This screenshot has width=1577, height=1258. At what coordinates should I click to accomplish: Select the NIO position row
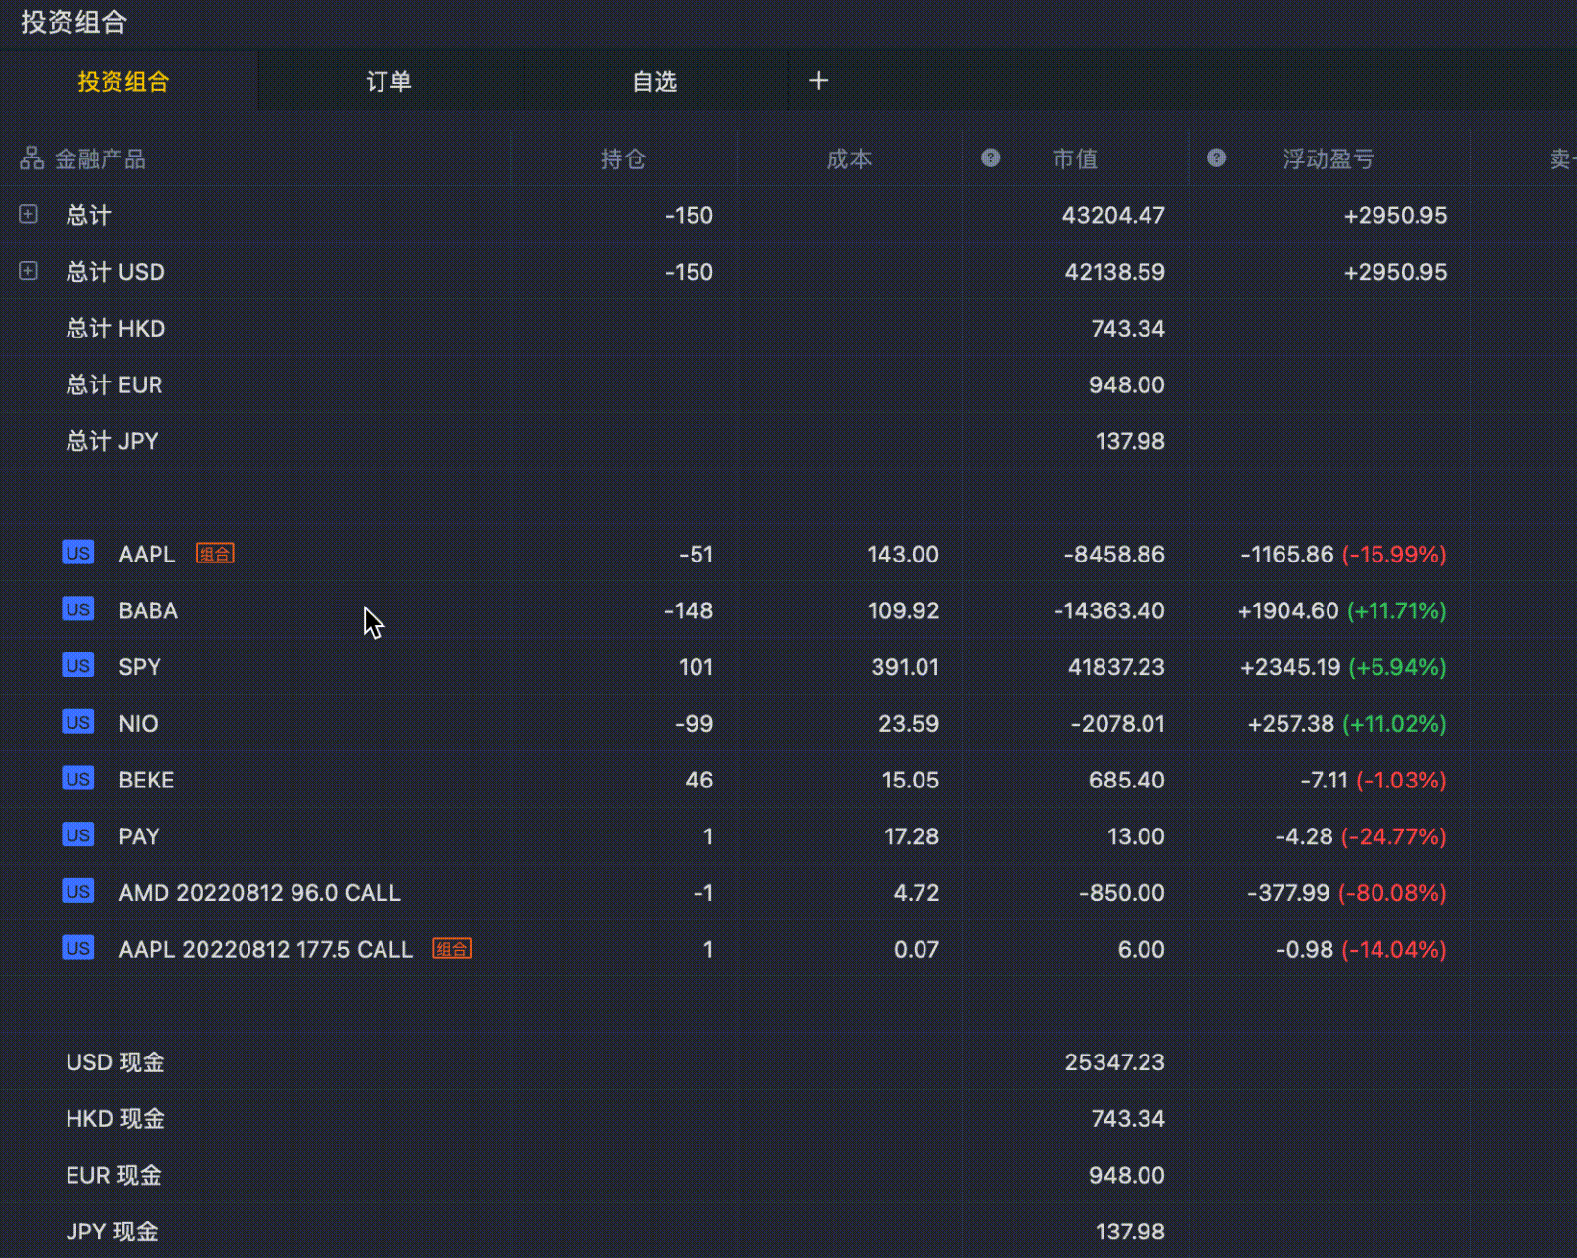pyautogui.click(x=138, y=724)
